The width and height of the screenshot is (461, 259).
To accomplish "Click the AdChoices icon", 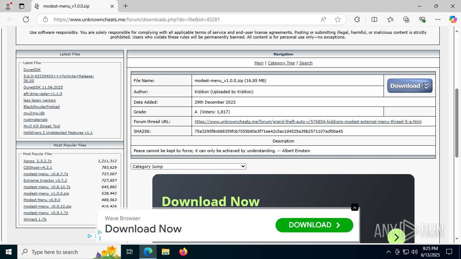I will point(90,236).
